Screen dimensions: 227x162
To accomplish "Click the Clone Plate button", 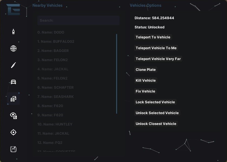I will tap(145, 70).
